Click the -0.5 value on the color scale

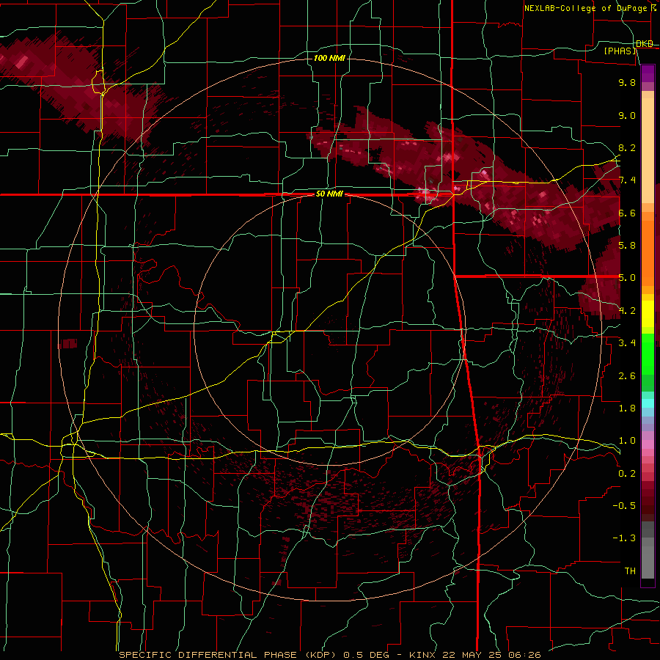click(x=624, y=506)
